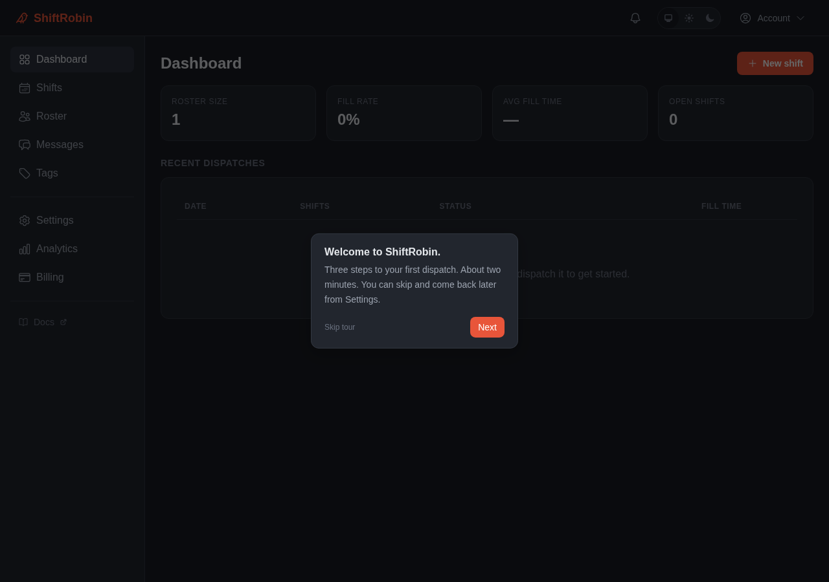Viewport: 829px width, 582px height.
Task: Switch to dark theme moon icon
Action: (710, 18)
